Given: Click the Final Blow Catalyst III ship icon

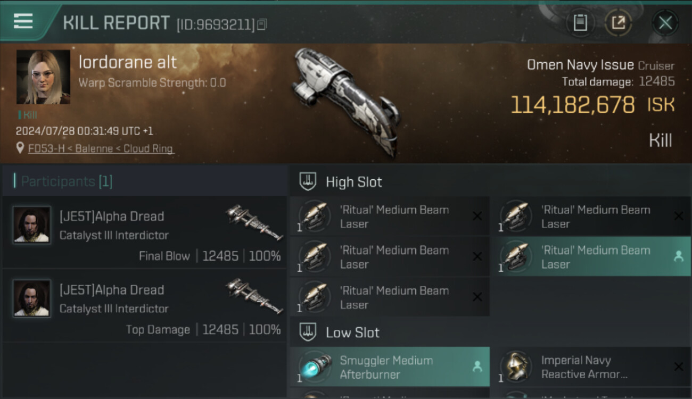Looking at the screenshot, I should (254, 223).
